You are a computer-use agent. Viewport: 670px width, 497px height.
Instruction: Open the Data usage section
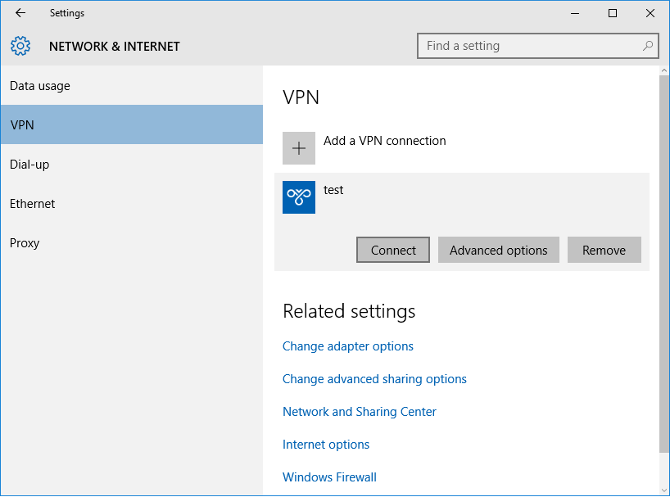click(40, 86)
